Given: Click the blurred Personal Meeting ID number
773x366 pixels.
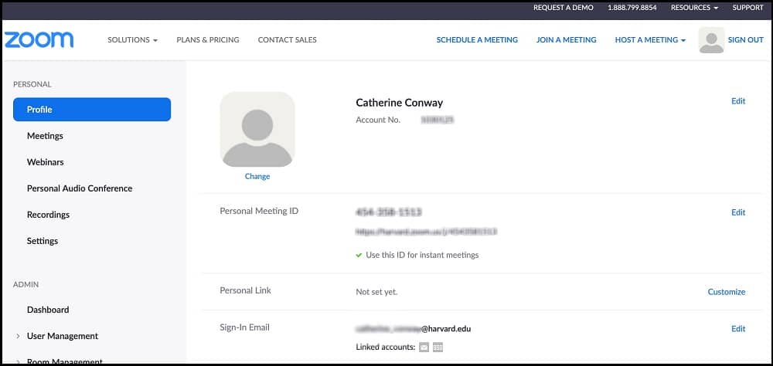Looking at the screenshot, I should coord(389,212).
